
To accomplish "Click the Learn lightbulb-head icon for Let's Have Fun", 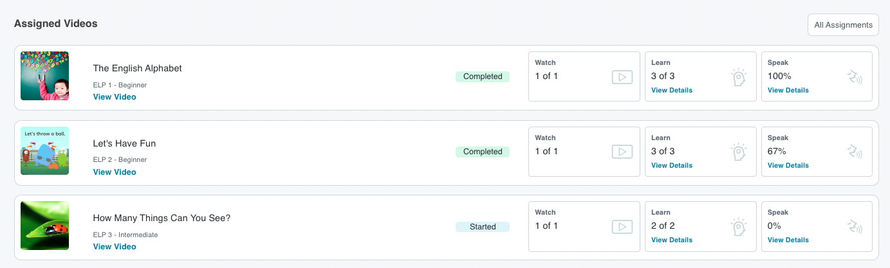I will pyautogui.click(x=738, y=152).
